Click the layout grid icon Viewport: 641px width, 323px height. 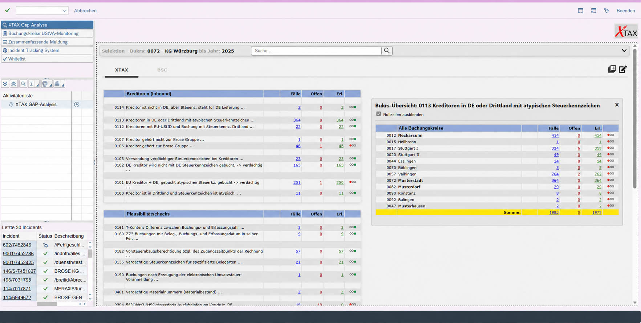point(57,84)
